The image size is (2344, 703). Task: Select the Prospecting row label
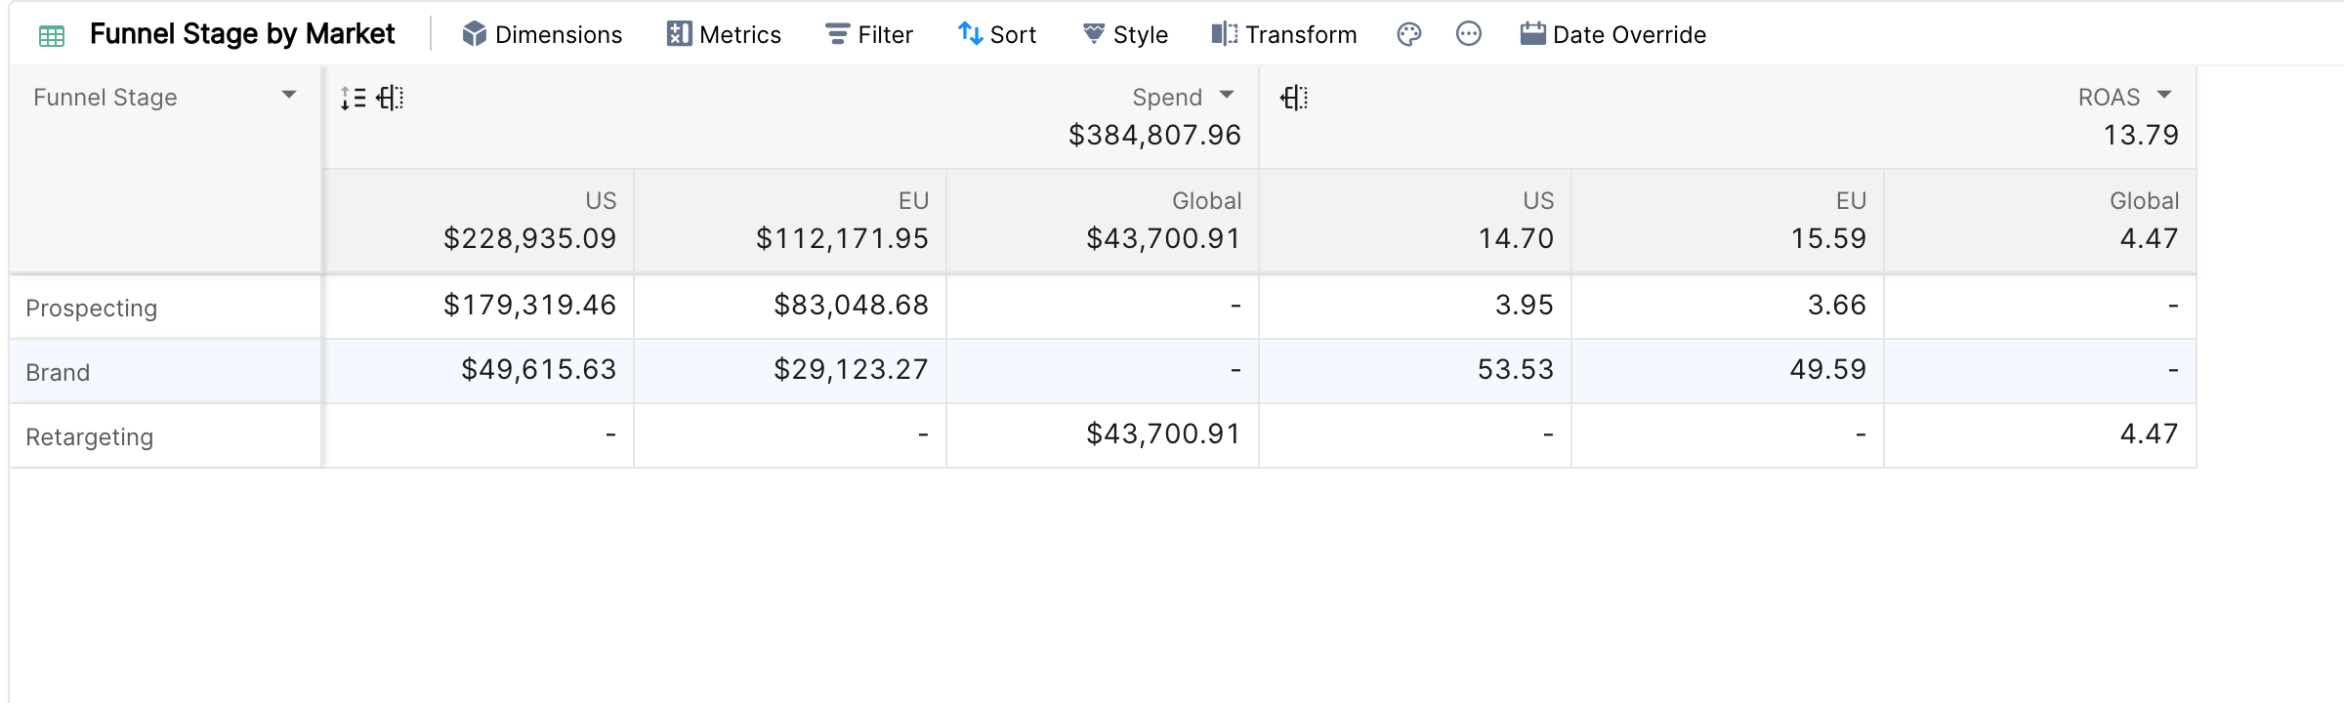click(x=92, y=308)
